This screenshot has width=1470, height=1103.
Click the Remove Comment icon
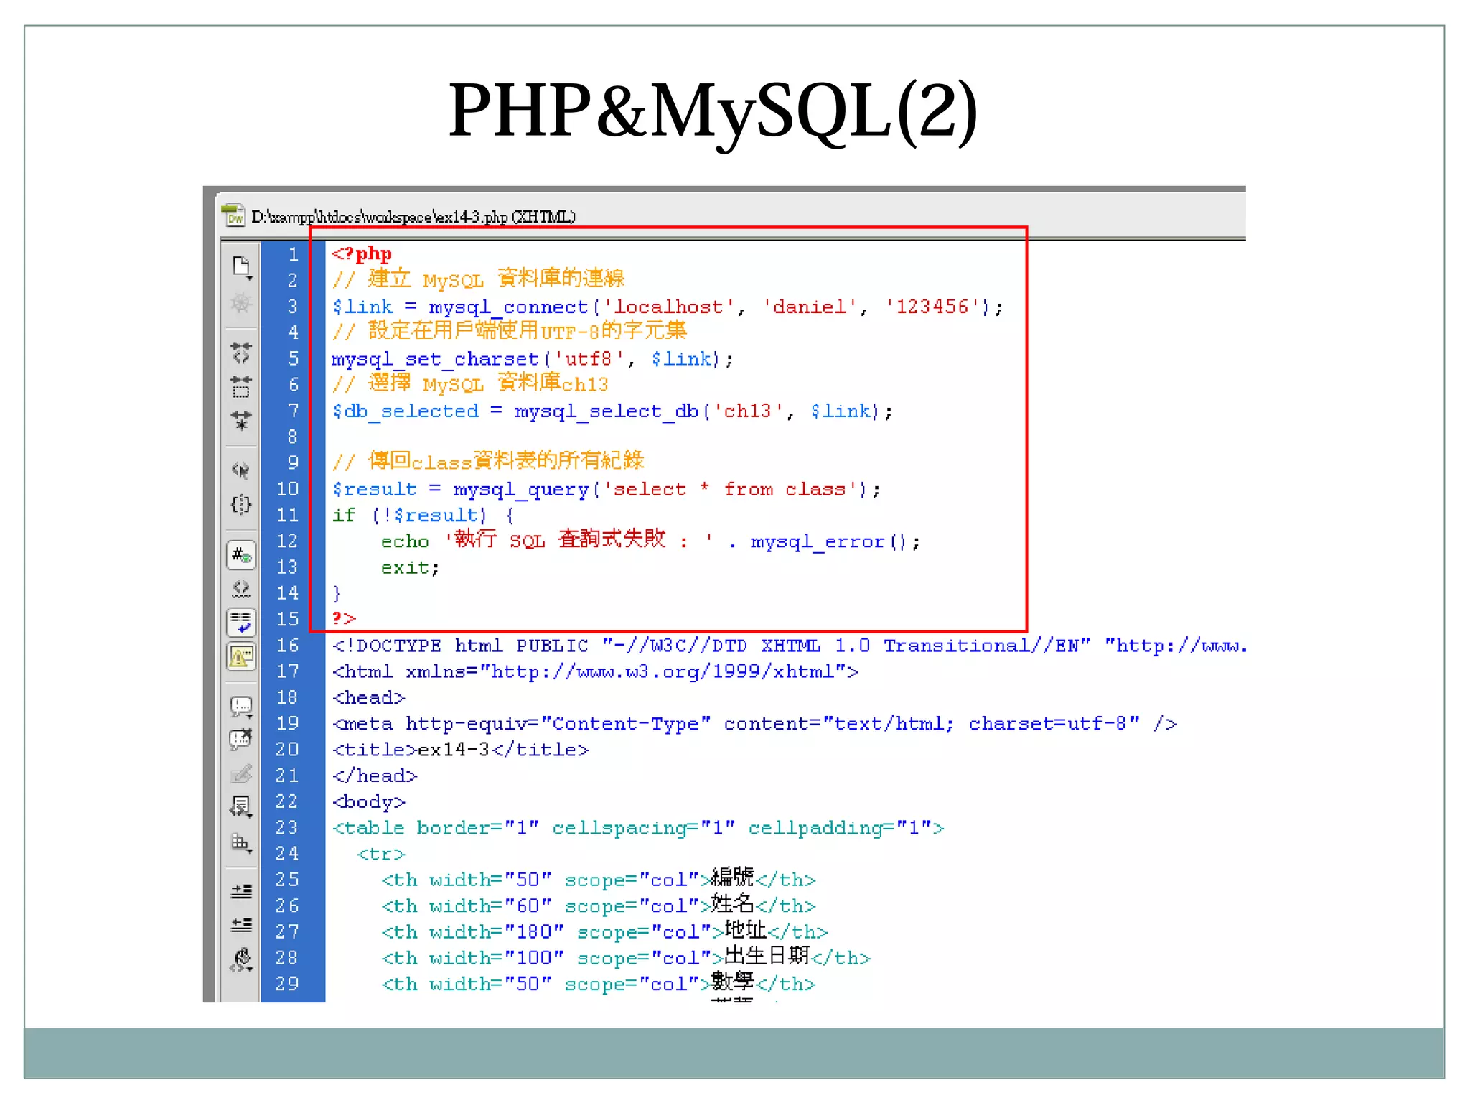click(242, 740)
